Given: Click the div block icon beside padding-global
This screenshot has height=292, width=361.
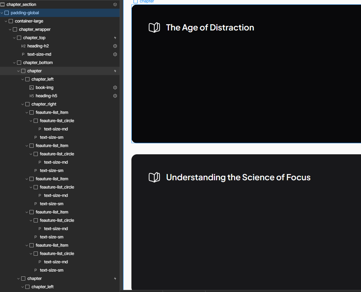Looking at the screenshot, I should tap(7, 13).
